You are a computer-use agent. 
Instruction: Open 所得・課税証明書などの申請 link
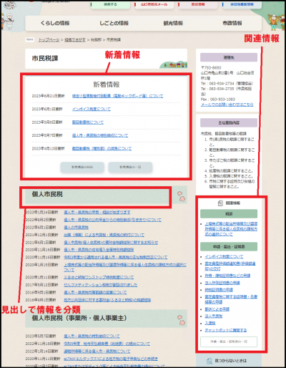click(x=227, y=276)
